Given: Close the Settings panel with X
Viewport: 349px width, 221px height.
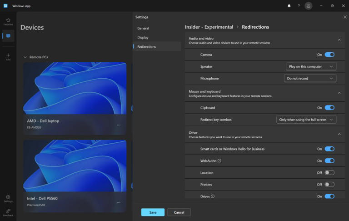Looking at the screenshot, I should (345, 17).
